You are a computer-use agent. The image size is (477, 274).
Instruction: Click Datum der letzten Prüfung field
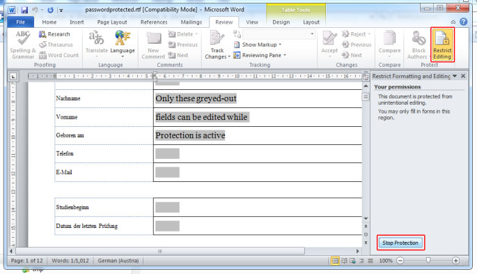(167, 226)
